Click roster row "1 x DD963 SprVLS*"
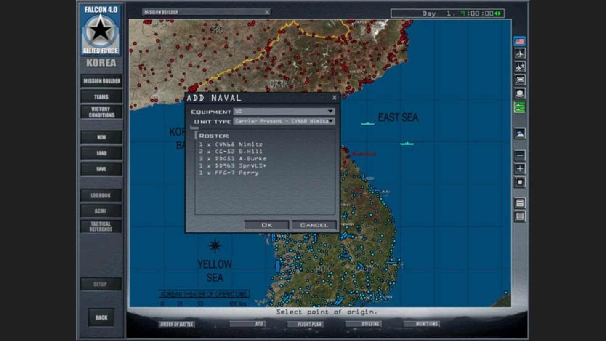 click(233, 166)
